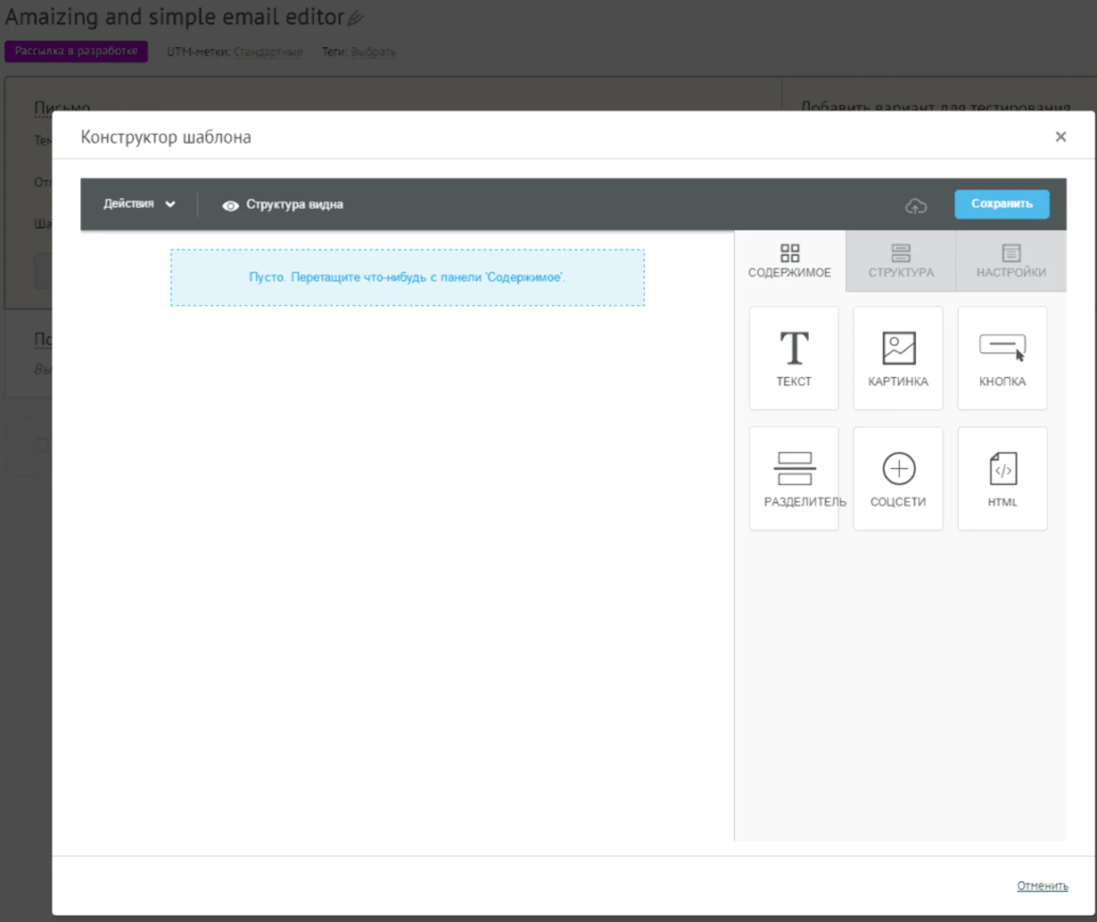Toggle the structure visibility eye icon
Viewport: 1097px width, 922px height.
230,206
